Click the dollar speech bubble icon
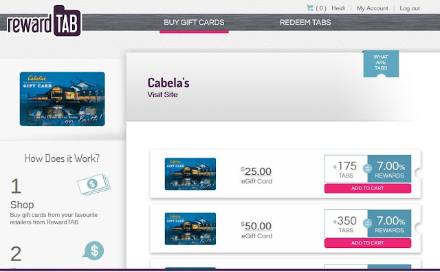 (93, 251)
